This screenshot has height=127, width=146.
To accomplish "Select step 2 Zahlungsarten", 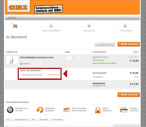I will pos(89,26).
